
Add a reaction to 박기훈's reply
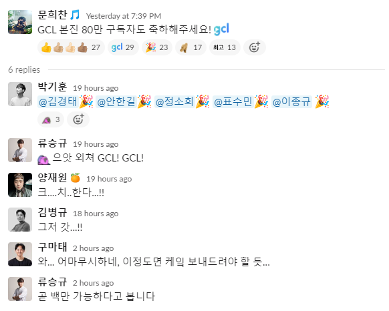pos(78,119)
